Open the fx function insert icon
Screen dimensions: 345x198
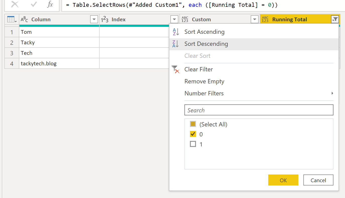[x=50, y=5]
